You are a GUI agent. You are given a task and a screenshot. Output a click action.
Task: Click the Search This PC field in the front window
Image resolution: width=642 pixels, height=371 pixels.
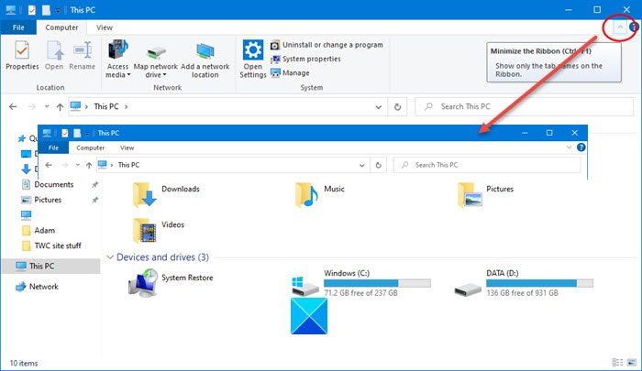[x=487, y=165]
